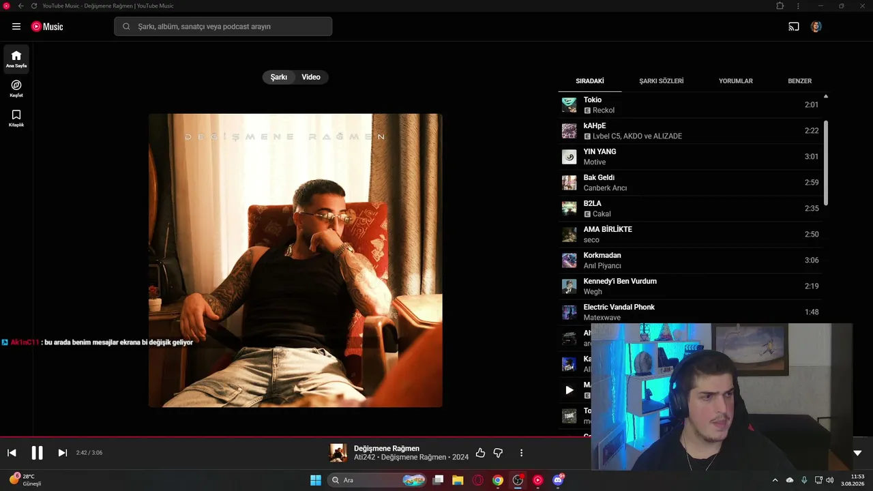Viewport: 873px width, 491px height.
Task: Click the queue panel scrollbar
Action: click(x=826, y=162)
